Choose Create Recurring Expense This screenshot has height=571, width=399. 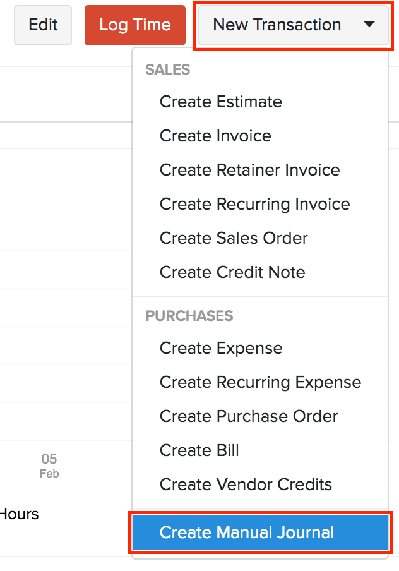click(260, 382)
